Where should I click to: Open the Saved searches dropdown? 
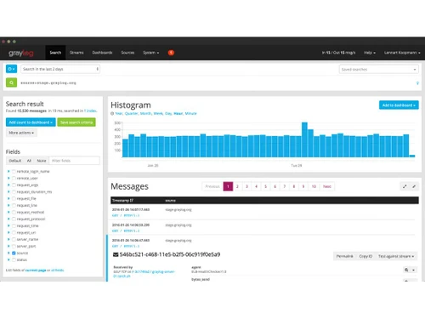379,69
